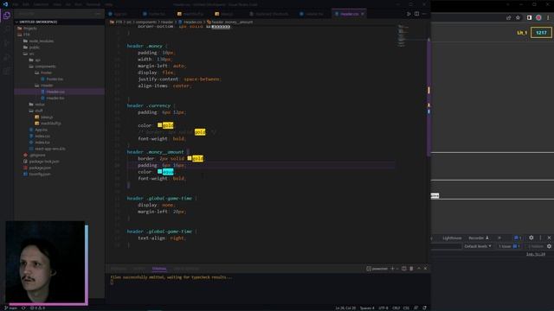Change CRLF line ending in status bar
The height and width of the screenshot is (311, 554).
396,308
